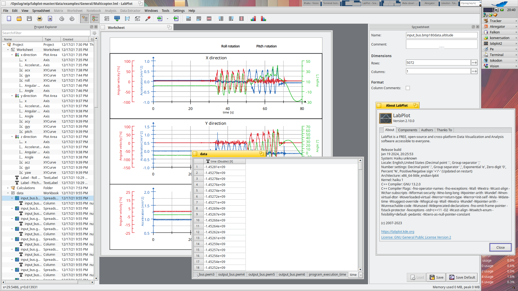The height and width of the screenshot is (291, 518).
Task: Click the second bar chart icon in toolbar
Action: [264, 19]
